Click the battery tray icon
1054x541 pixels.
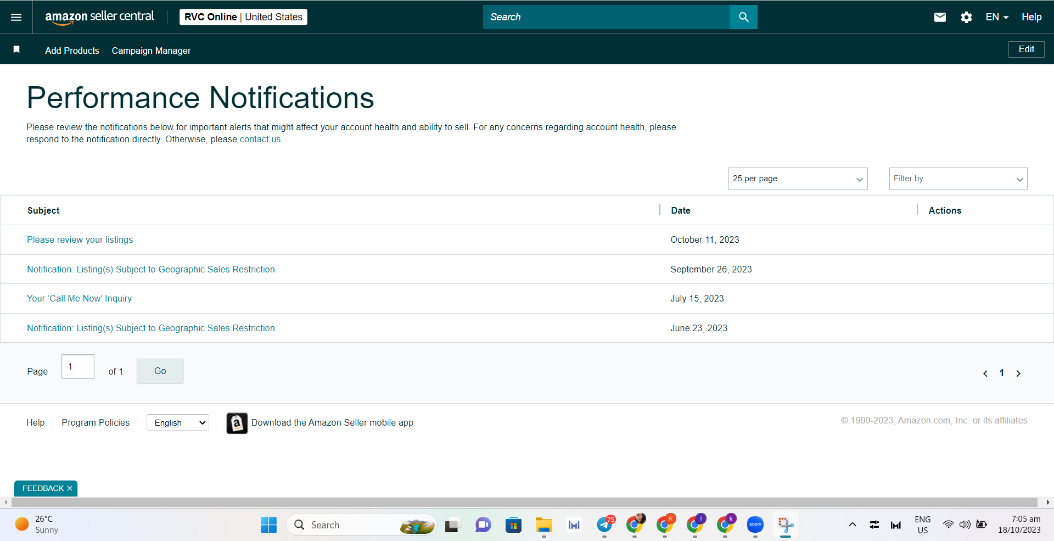tap(982, 525)
